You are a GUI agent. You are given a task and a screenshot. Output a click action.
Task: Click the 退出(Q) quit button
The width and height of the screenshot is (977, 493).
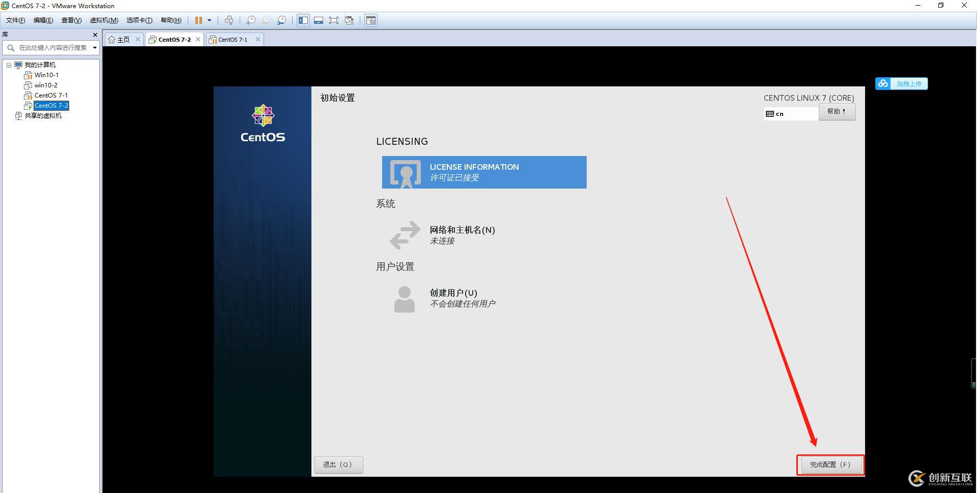338,465
